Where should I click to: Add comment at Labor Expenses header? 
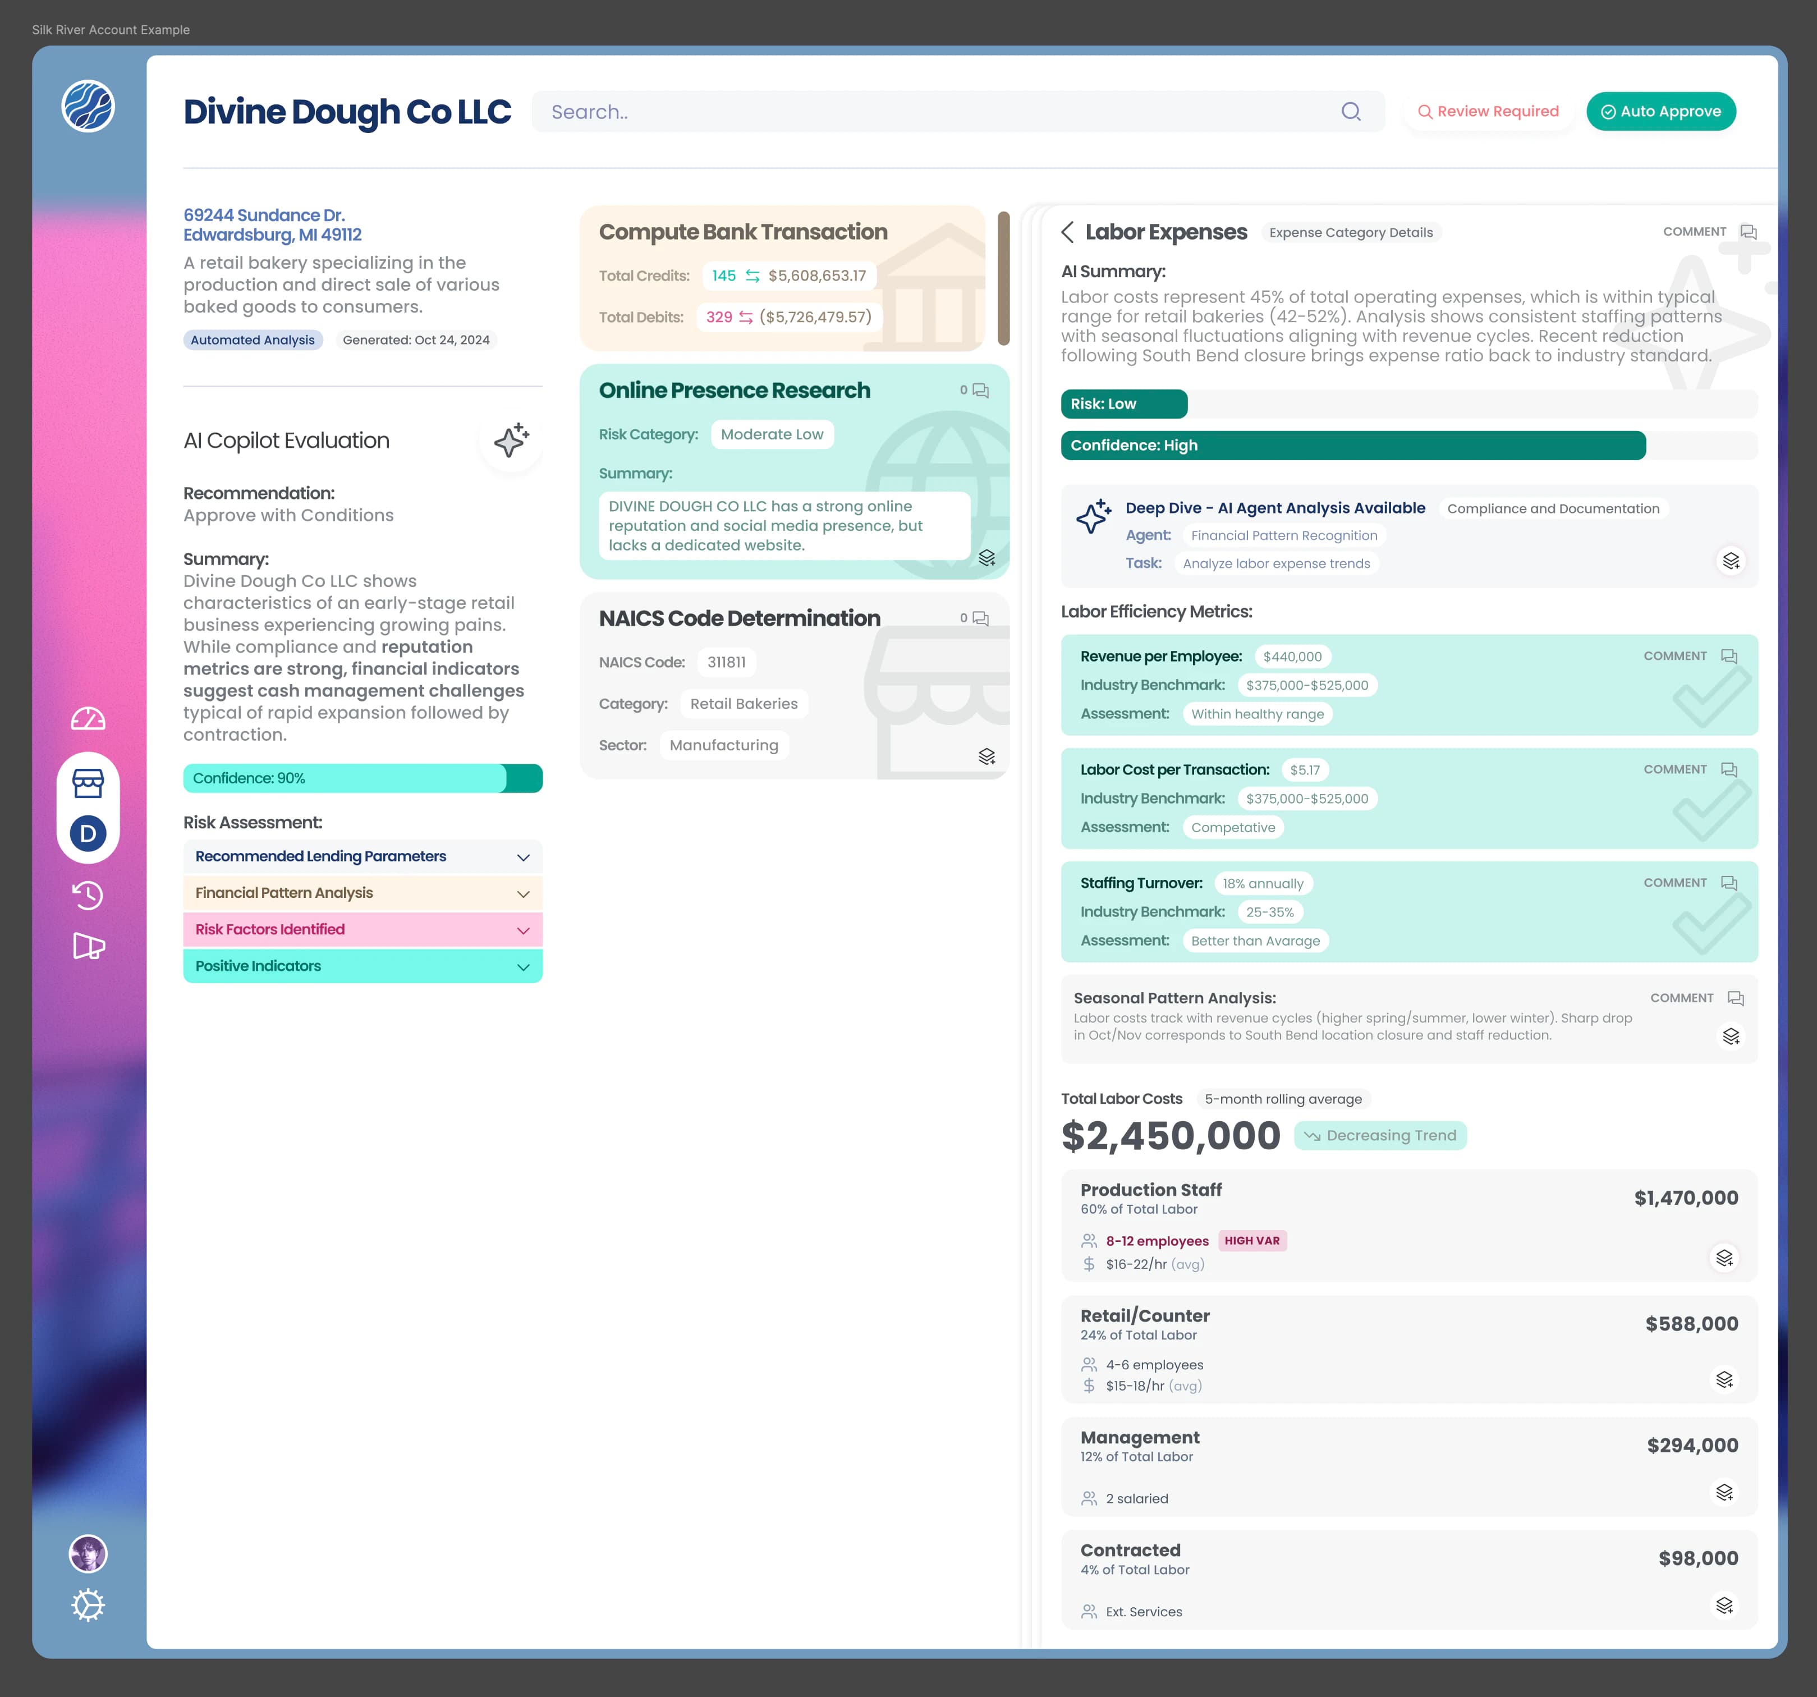tap(1710, 232)
